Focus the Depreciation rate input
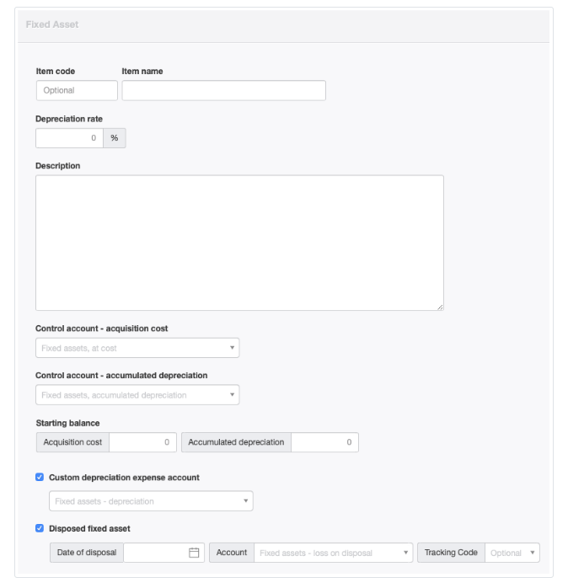Screen dimensions: 568x588 [69, 137]
